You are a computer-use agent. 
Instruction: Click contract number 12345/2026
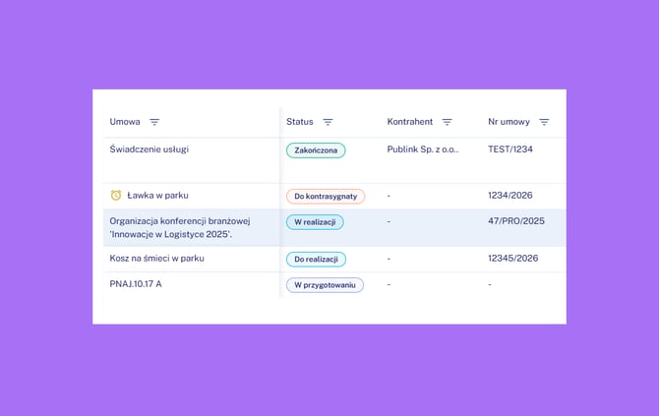pos(513,259)
